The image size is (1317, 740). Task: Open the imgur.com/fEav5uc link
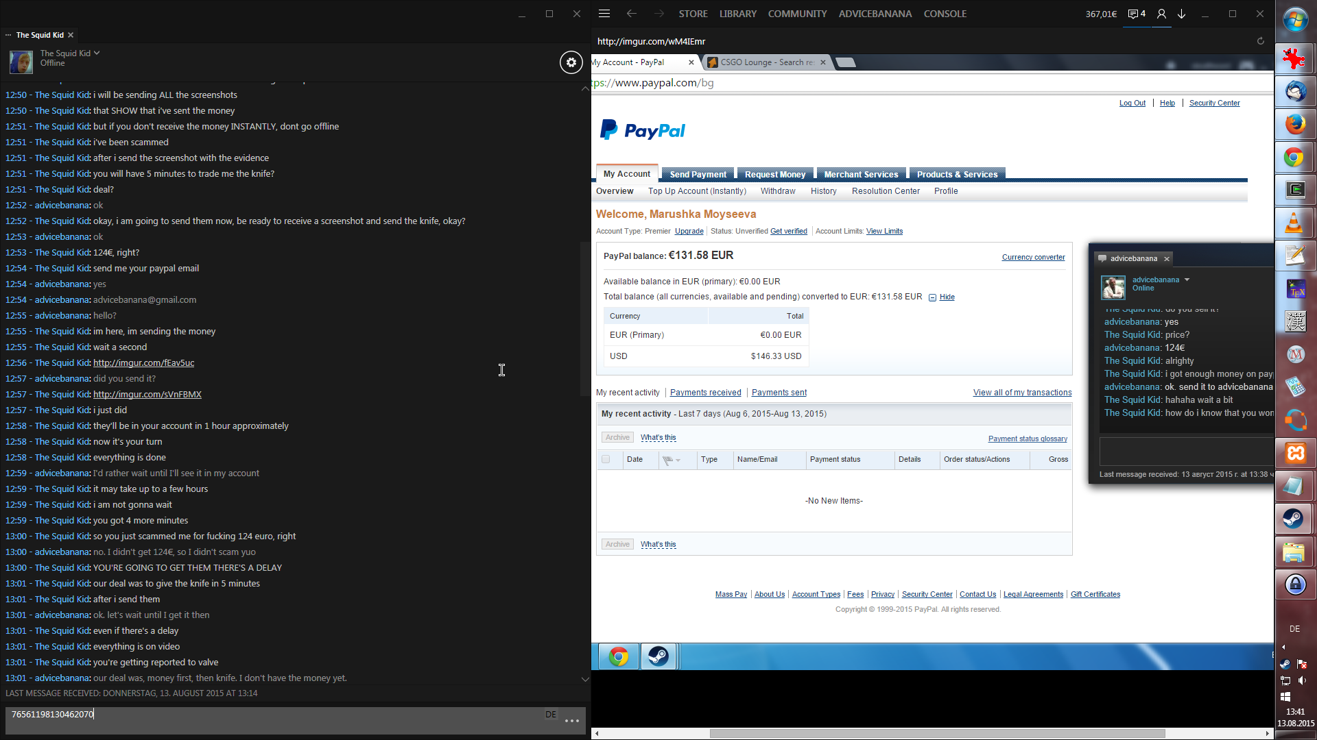tap(143, 362)
